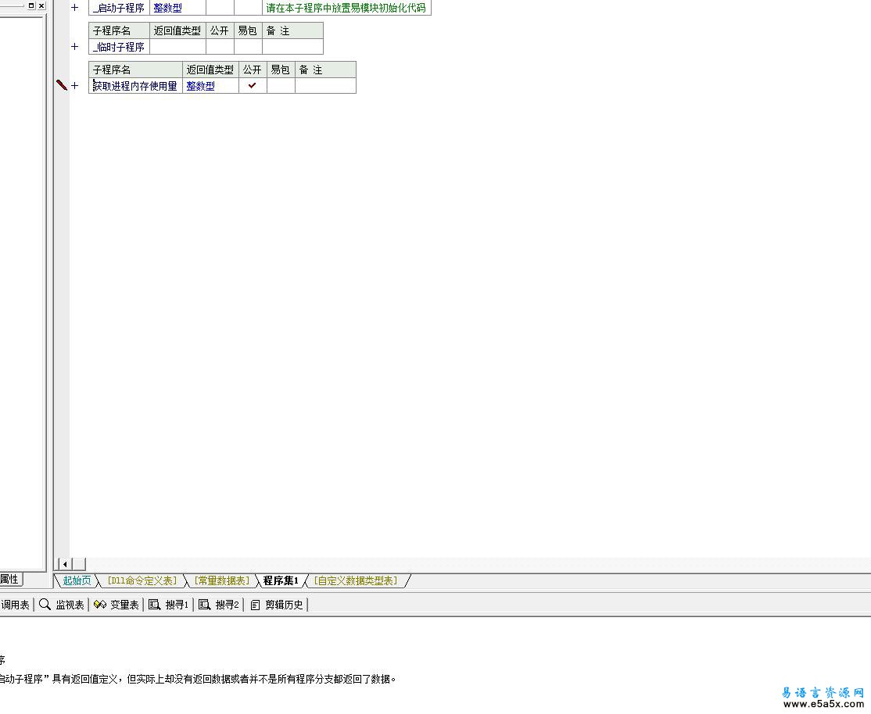Click 返回值类型 header above _临时子程序
Image resolution: width=871 pixels, height=714 pixels.
coord(177,30)
